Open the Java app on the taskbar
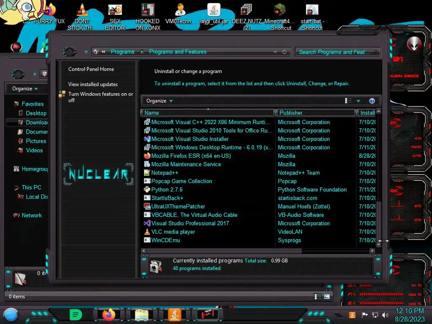 [x=174, y=315]
